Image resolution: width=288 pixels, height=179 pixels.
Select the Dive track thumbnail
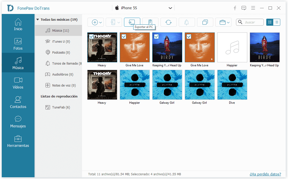pyautogui.click(x=232, y=85)
